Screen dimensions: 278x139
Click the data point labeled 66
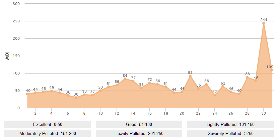click(x=117, y=85)
